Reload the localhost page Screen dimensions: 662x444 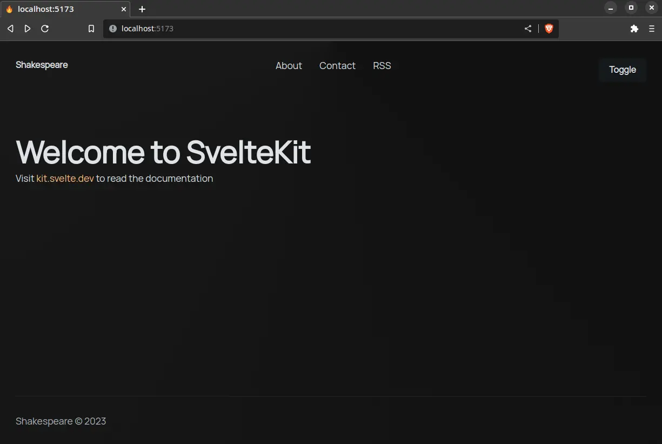45,29
